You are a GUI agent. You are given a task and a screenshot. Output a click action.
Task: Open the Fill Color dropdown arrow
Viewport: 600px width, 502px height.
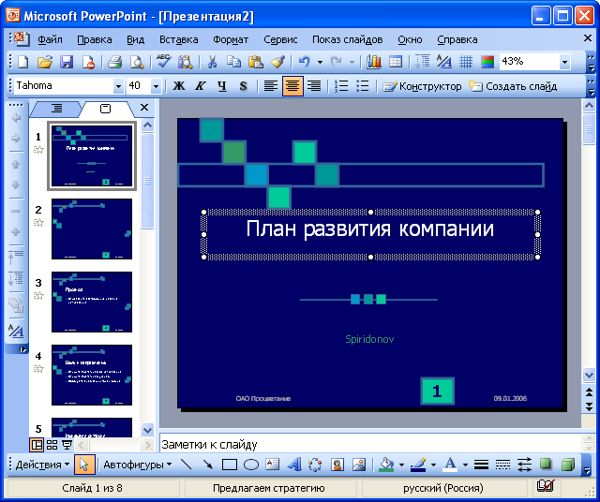coord(401,465)
